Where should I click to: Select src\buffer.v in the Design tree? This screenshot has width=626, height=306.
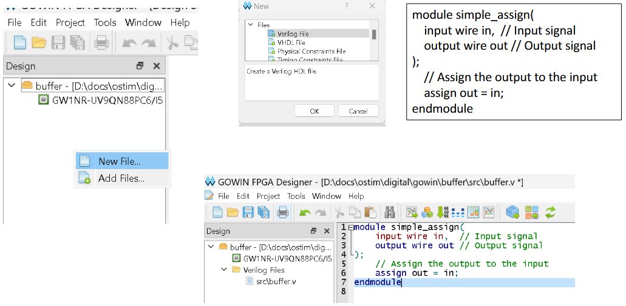point(276,281)
